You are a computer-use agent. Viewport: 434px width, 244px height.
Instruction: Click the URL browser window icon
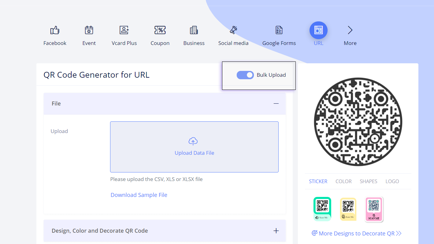tap(318, 30)
